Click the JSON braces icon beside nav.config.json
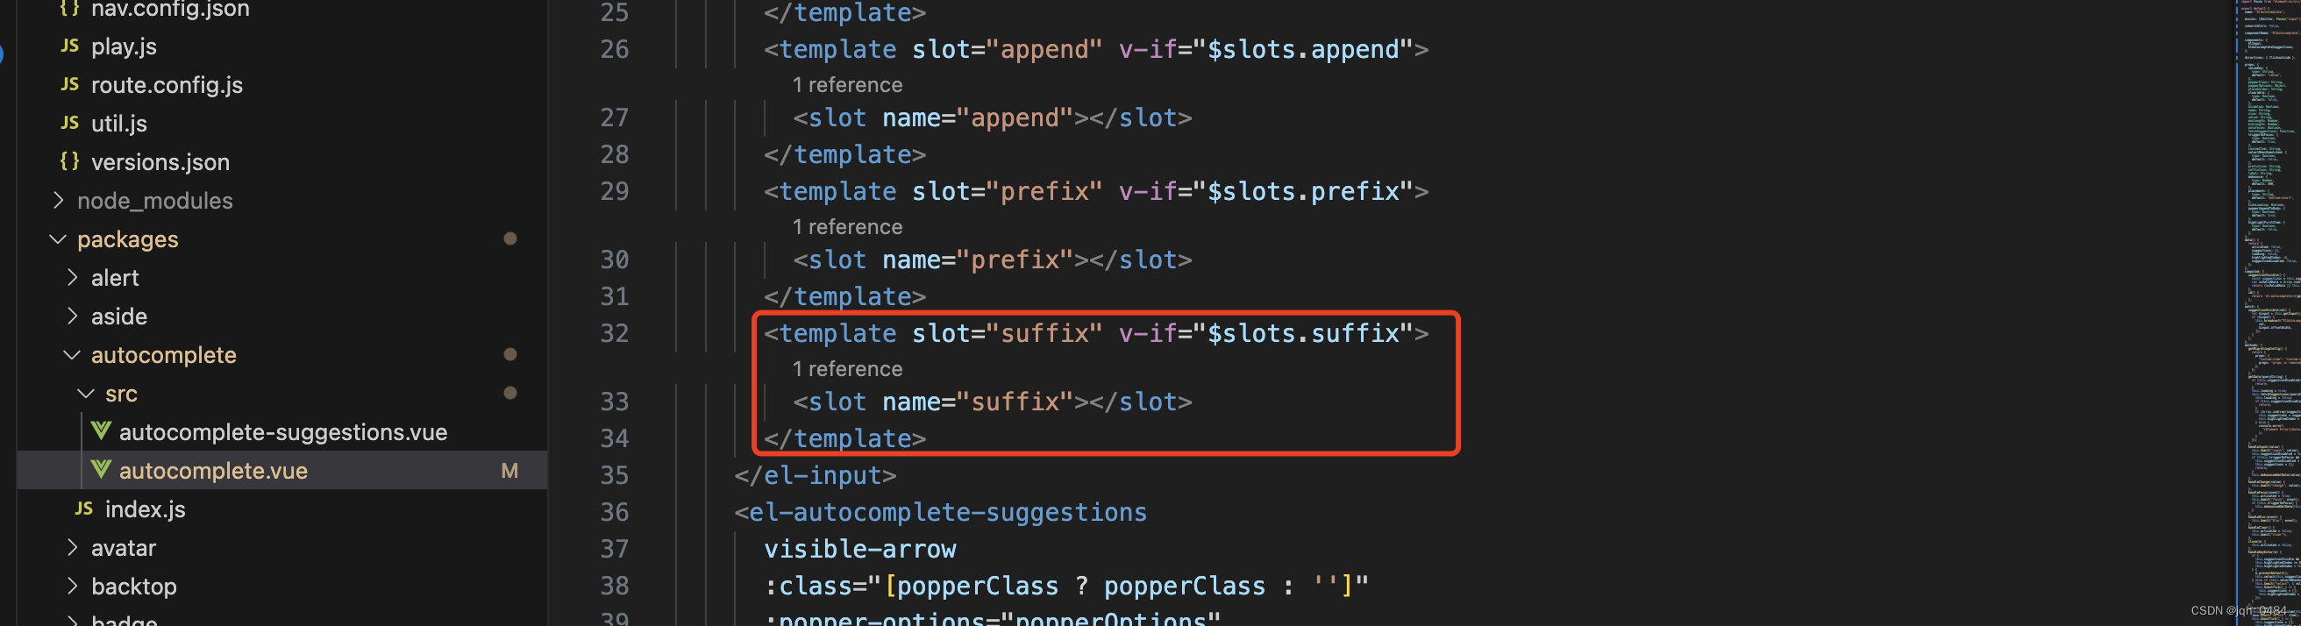The height and width of the screenshot is (626, 2301). (x=69, y=9)
